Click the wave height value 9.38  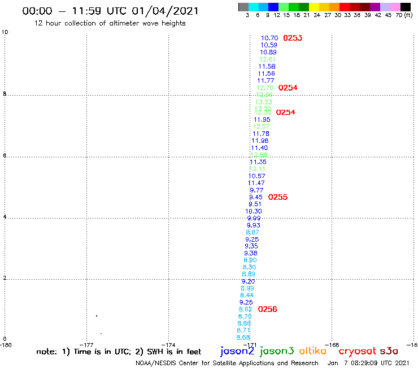[251, 253]
